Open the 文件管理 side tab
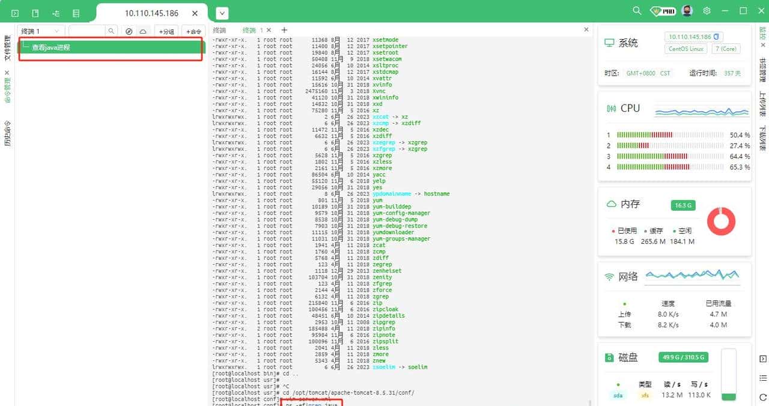The width and height of the screenshot is (769, 406). coord(7,48)
